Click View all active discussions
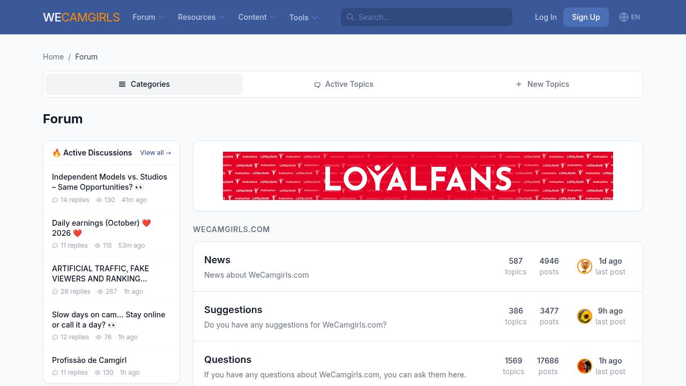The height and width of the screenshot is (386, 686). 155,153
